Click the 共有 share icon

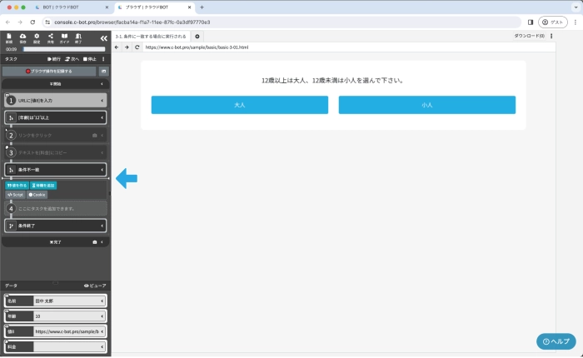pos(50,38)
